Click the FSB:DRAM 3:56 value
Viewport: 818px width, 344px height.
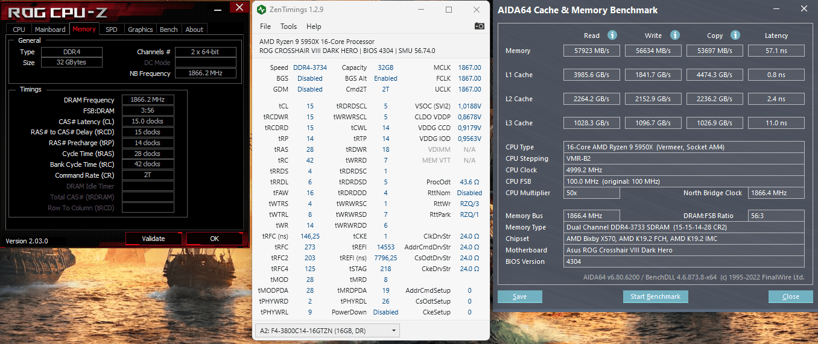(x=148, y=111)
